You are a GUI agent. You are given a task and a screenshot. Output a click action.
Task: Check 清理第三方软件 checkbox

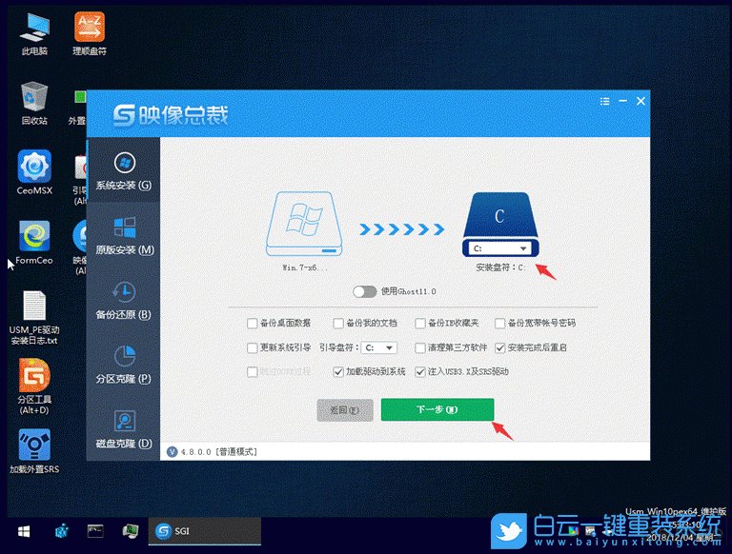coord(420,347)
